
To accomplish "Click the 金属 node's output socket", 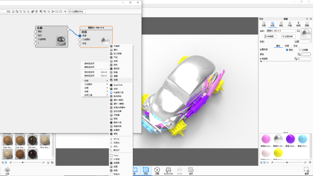I will [x=68, y=30].
